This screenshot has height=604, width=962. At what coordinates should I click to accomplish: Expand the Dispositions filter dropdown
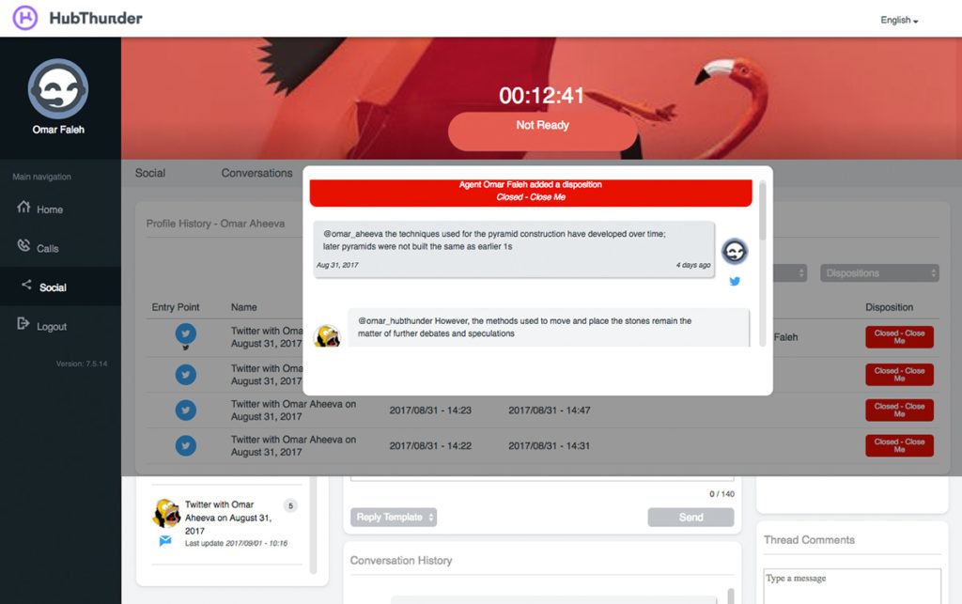878,273
